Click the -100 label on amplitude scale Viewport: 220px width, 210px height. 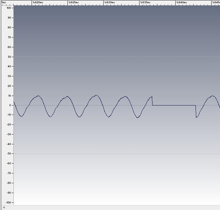[x=8, y=202]
